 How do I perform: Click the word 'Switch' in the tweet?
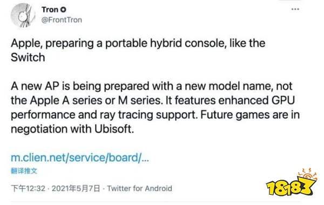[28, 57]
